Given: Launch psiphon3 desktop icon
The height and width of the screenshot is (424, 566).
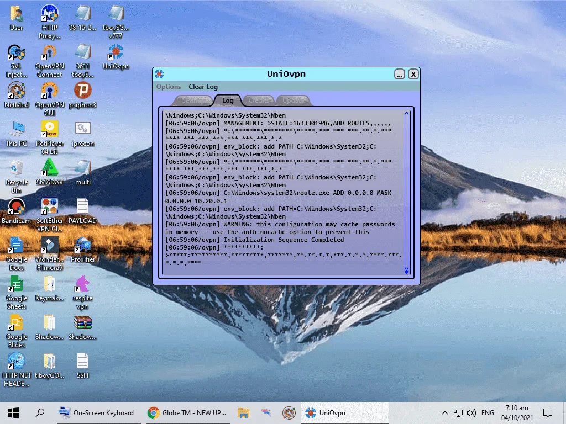Looking at the screenshot, I should (83, 95).
